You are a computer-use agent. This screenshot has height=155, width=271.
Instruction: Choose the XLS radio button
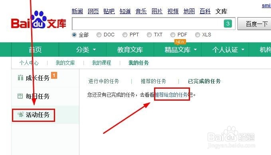pos(198,35)
